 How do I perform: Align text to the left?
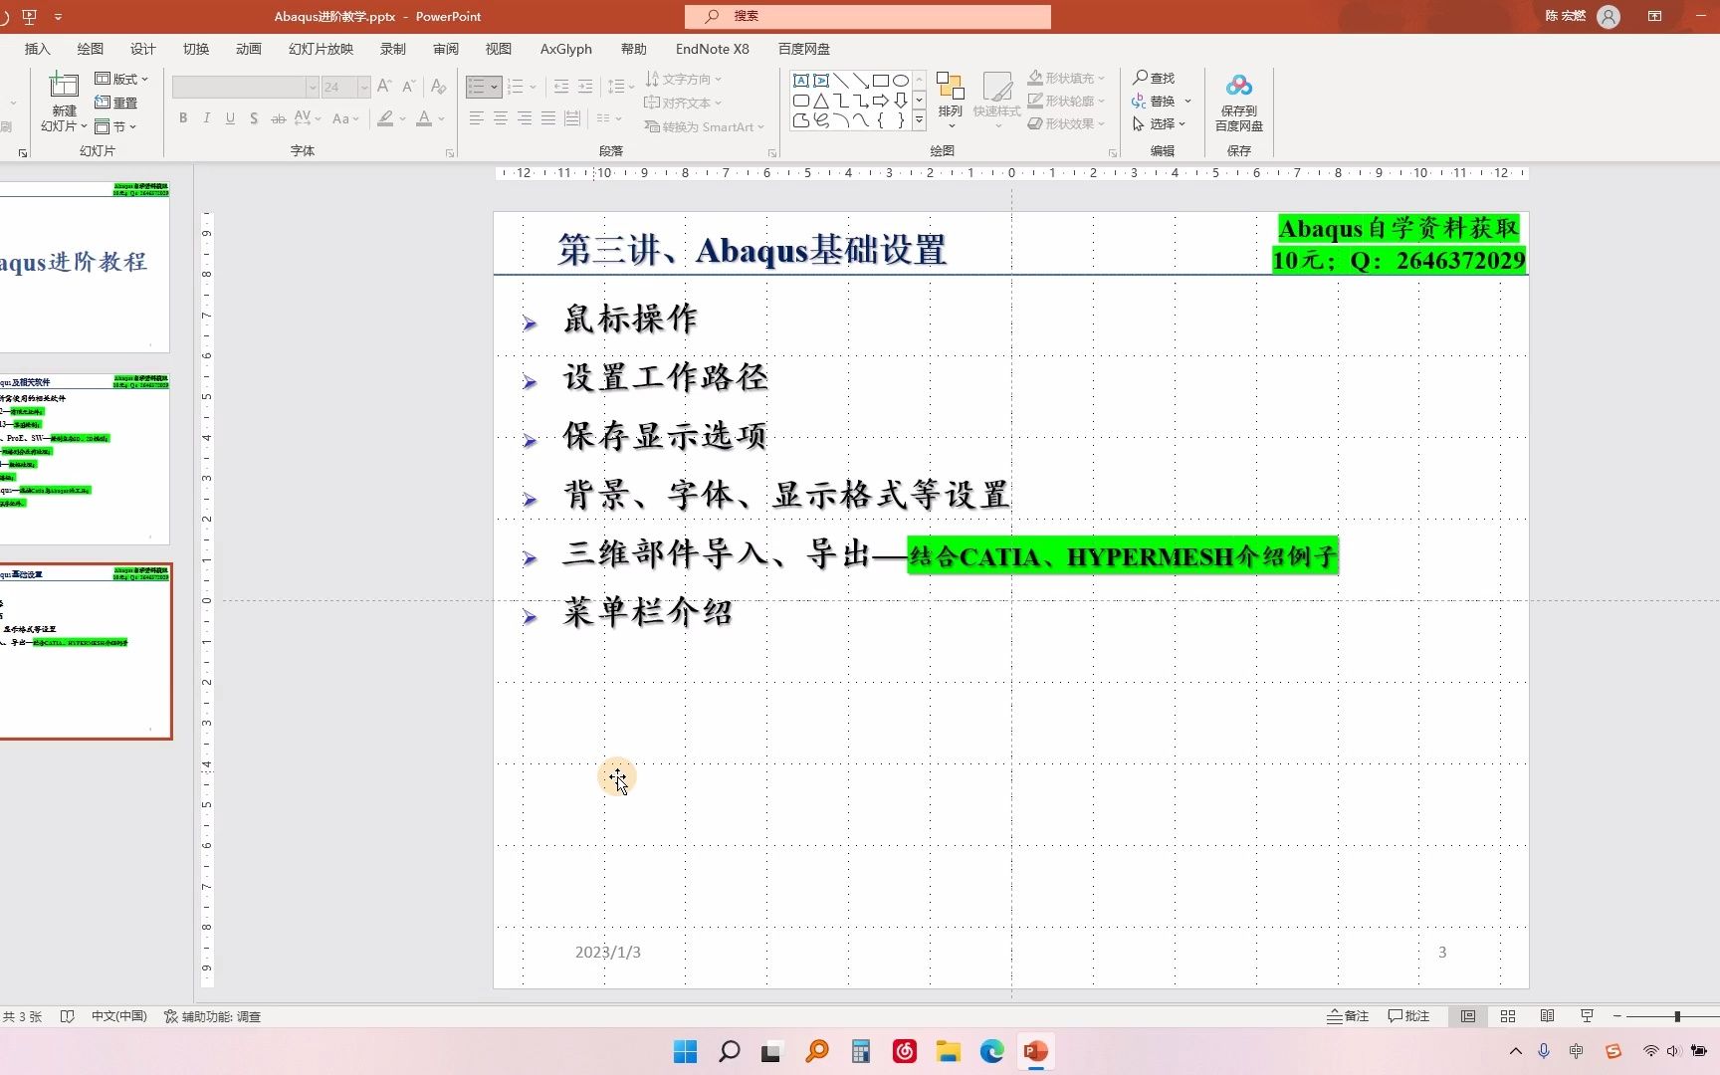[477, 118]
